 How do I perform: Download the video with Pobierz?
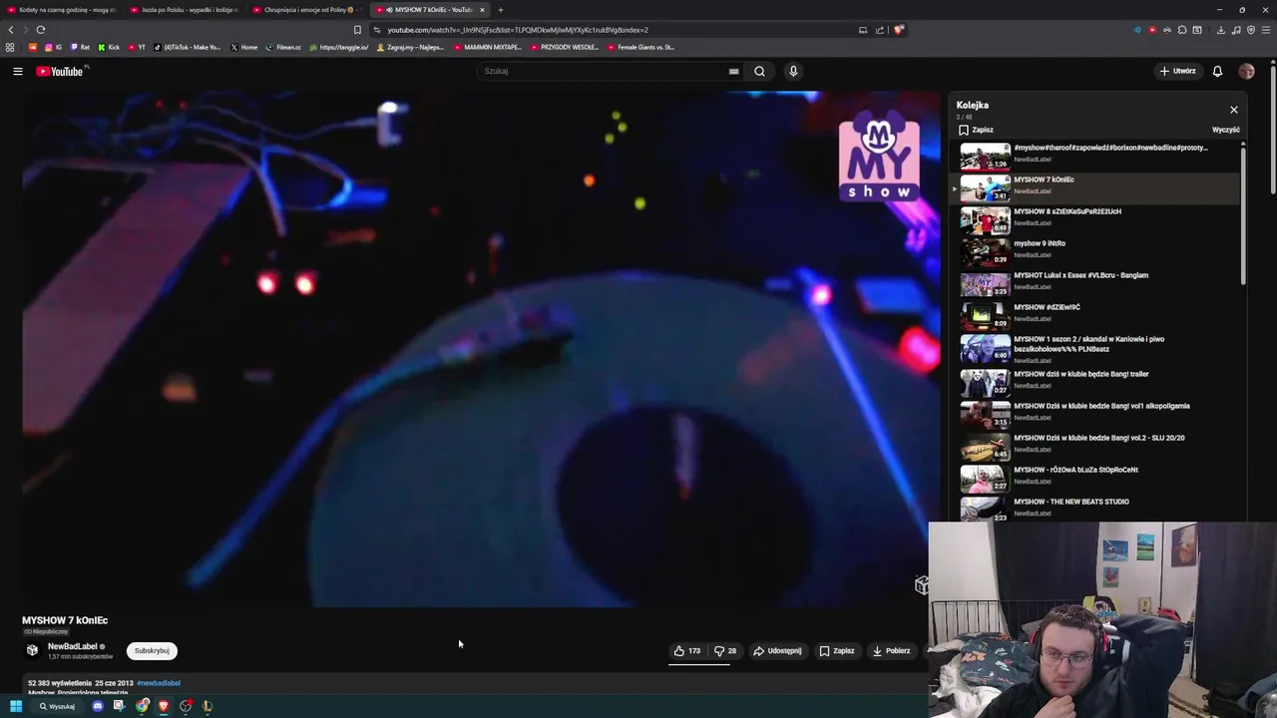pos(891,651)
